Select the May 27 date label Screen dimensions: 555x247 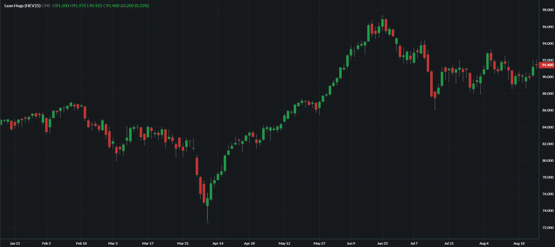click(319, 243)
